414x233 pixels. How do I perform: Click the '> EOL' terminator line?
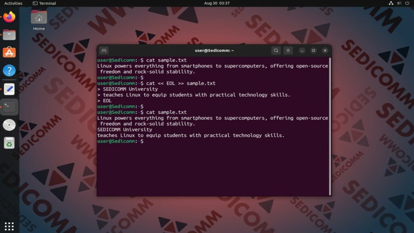[105, 101]
